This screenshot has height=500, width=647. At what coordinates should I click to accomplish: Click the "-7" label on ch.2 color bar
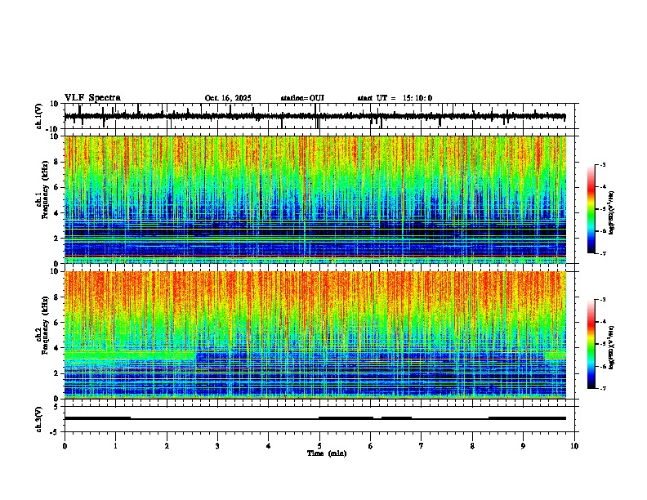click(x=603, y=388)
